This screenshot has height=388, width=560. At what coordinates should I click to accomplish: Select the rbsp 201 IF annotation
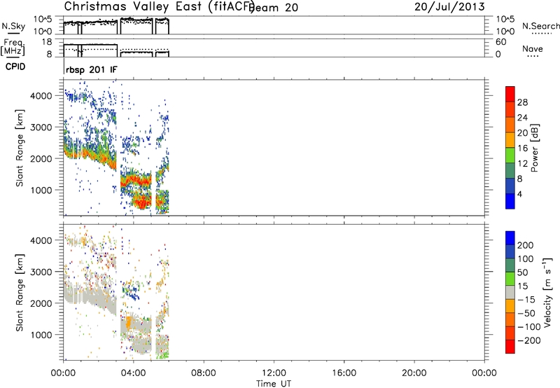coord(92,70)
